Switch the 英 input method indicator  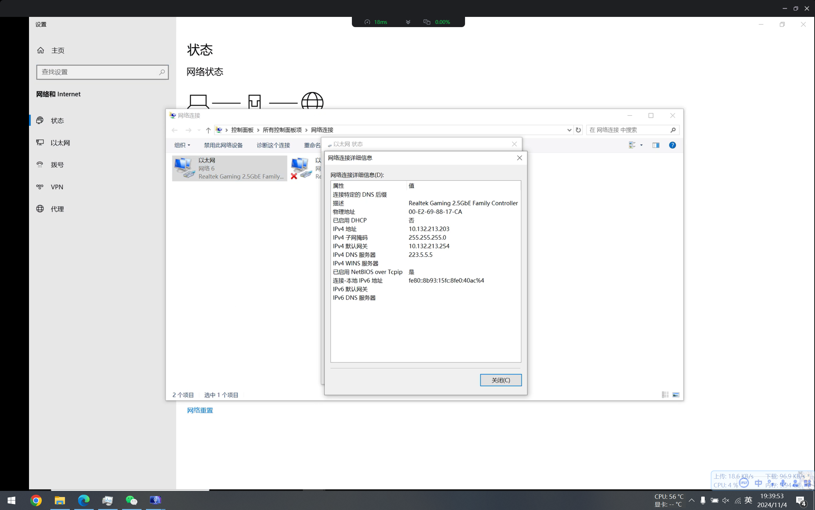748,500
